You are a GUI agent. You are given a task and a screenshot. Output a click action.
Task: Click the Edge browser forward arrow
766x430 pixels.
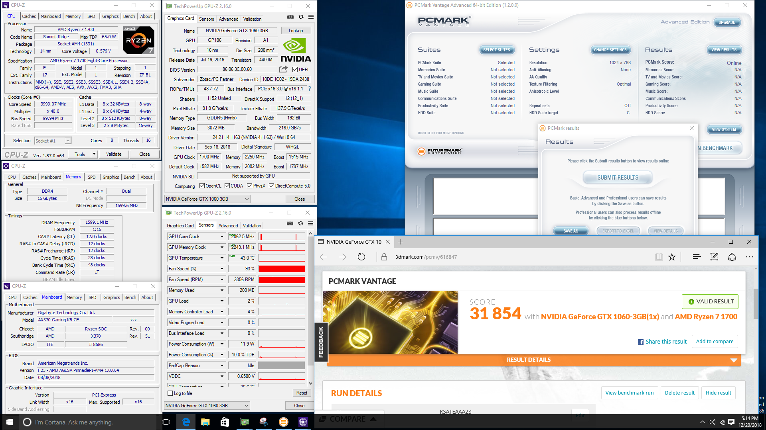point(342,257)
